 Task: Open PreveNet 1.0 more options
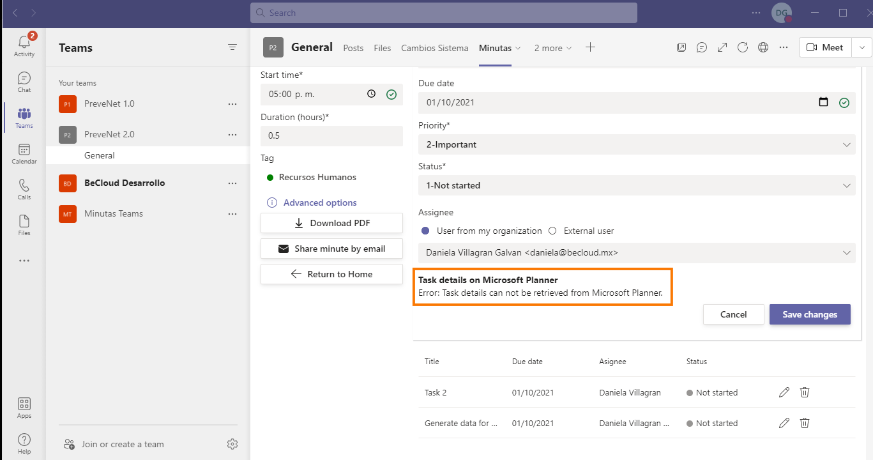pyautogui.click(x=232, y=103)
